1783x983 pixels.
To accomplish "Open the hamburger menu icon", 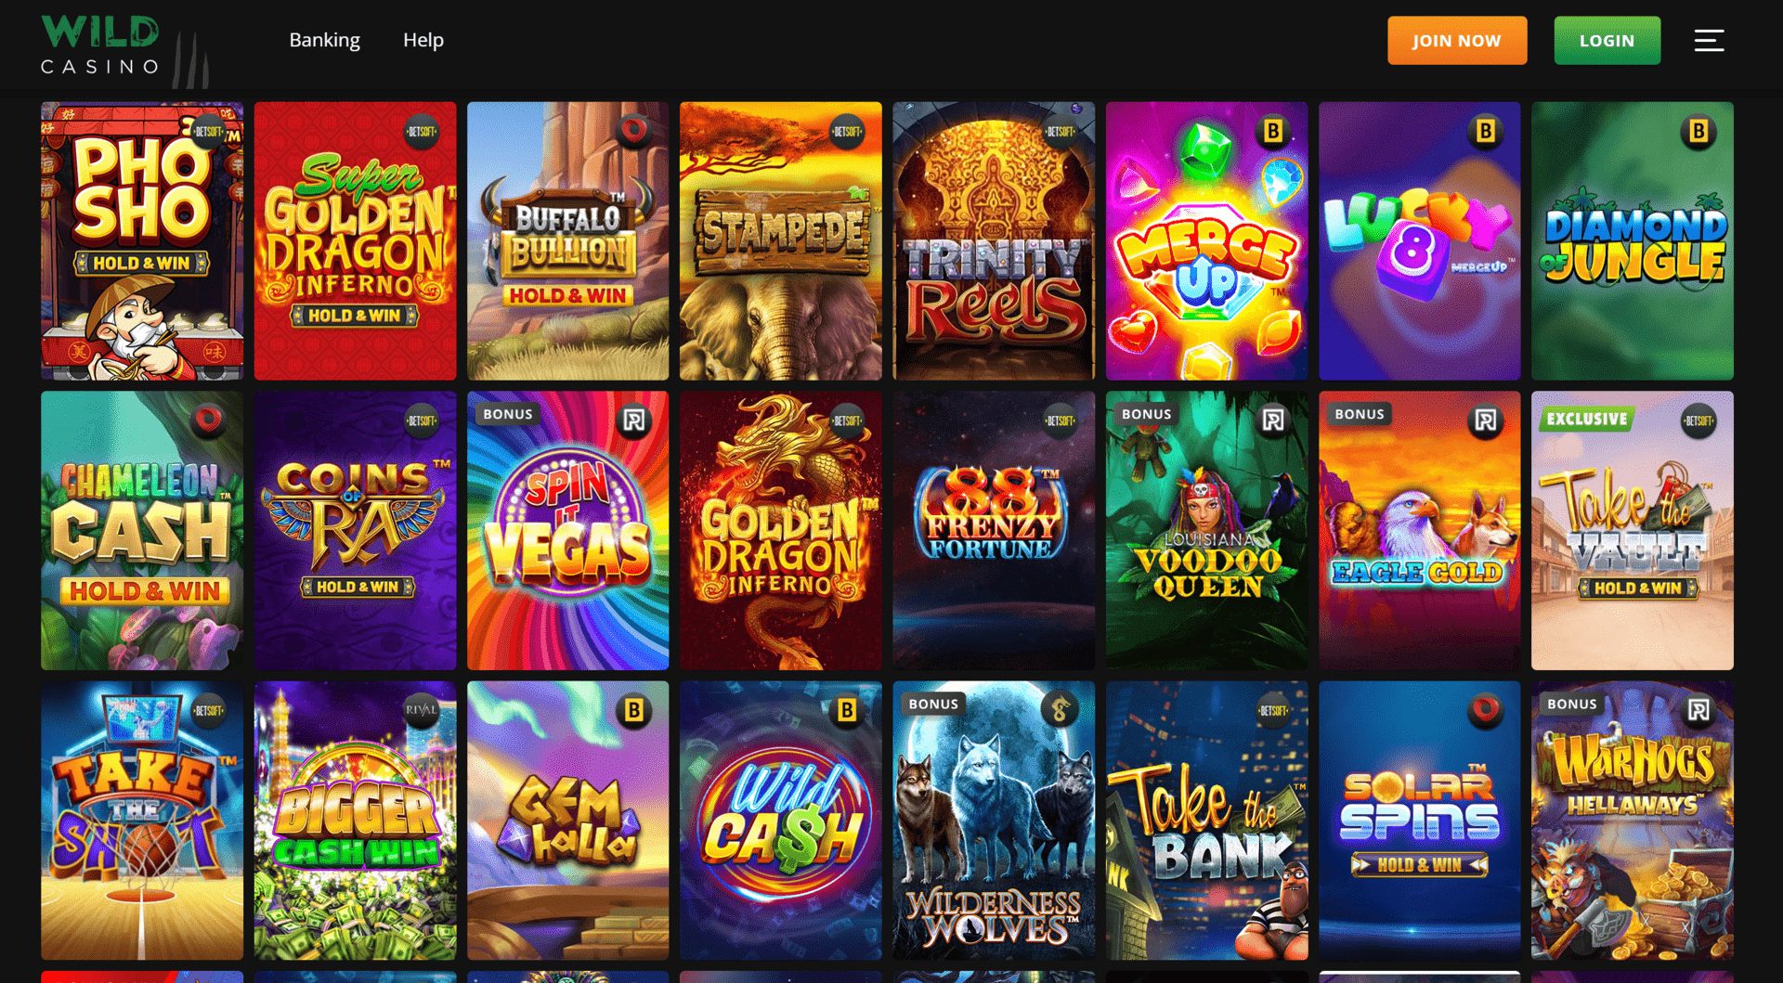I will tap(1709, 41).
